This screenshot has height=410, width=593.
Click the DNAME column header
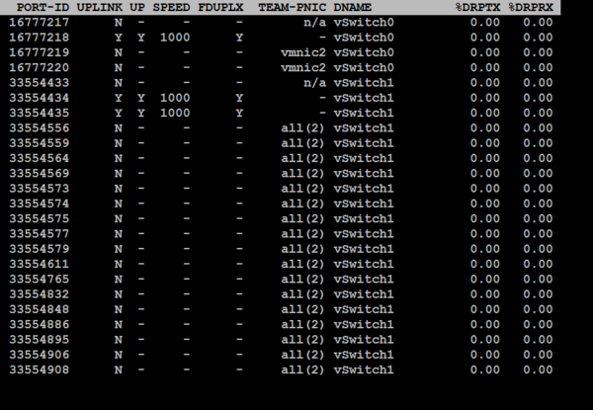click(x=355, y=8)
